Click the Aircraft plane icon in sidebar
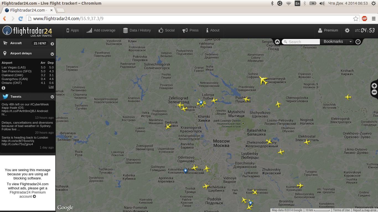This screenshot has width=378, height=212. pos(5,43)
